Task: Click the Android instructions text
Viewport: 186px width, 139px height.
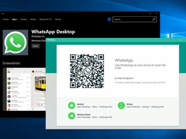Action: pos(94,107)
